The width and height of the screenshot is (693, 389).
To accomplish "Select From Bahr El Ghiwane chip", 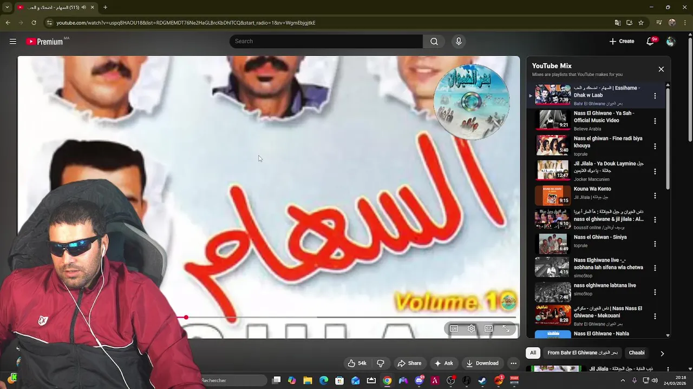I will (x=583, y=353).
